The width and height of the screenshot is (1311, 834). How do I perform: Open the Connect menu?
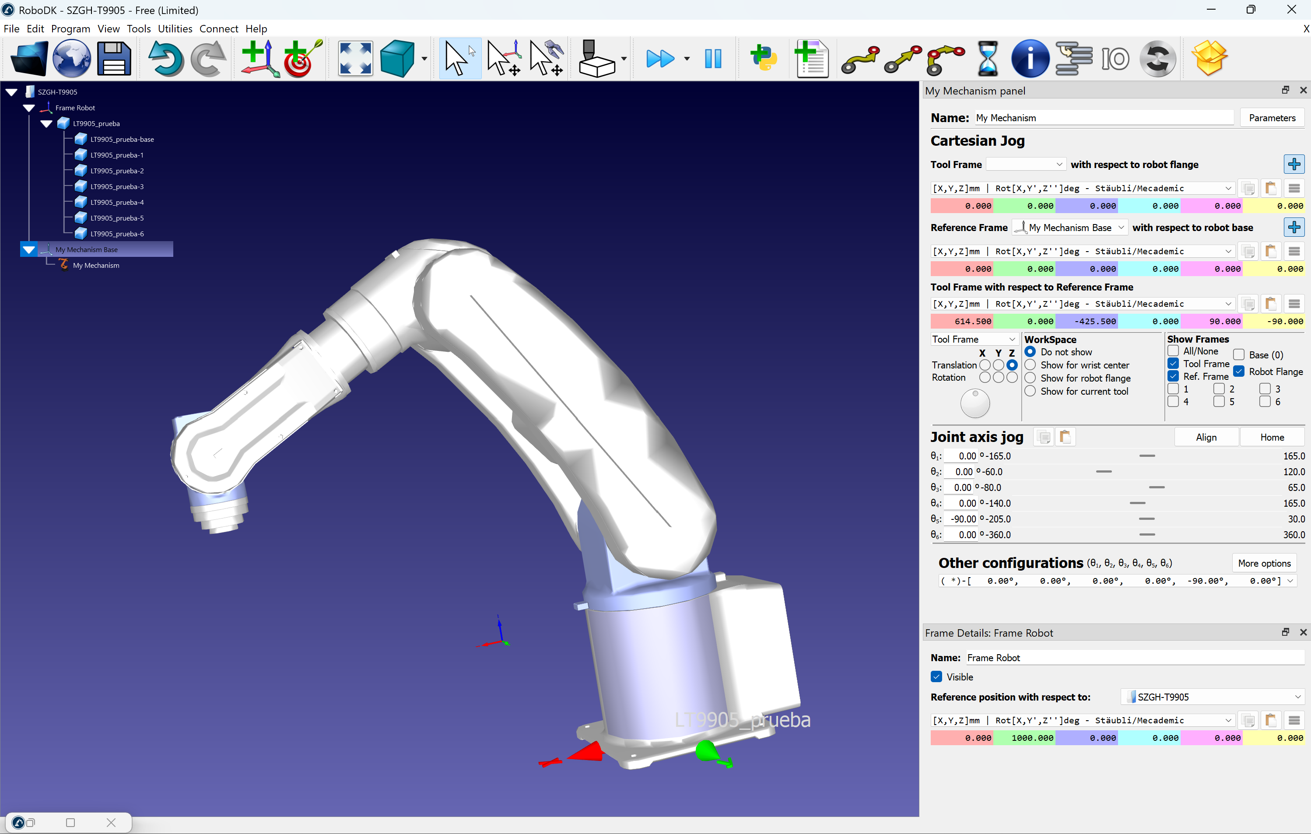click(x=218, y=29)
